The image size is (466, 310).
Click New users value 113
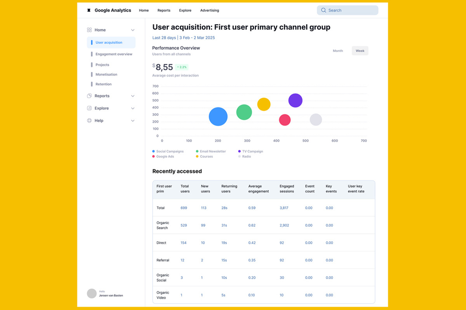pyautogui.click(x=203, y=208)
